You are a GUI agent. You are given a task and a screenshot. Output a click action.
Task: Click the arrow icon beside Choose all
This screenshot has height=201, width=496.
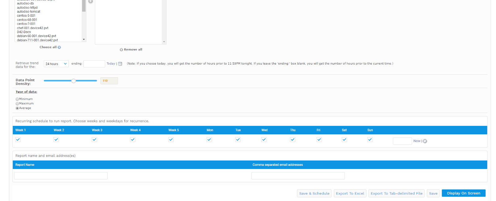coord(59,47)
